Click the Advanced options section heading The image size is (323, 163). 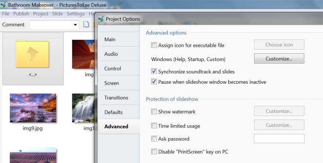click(166, 33)
